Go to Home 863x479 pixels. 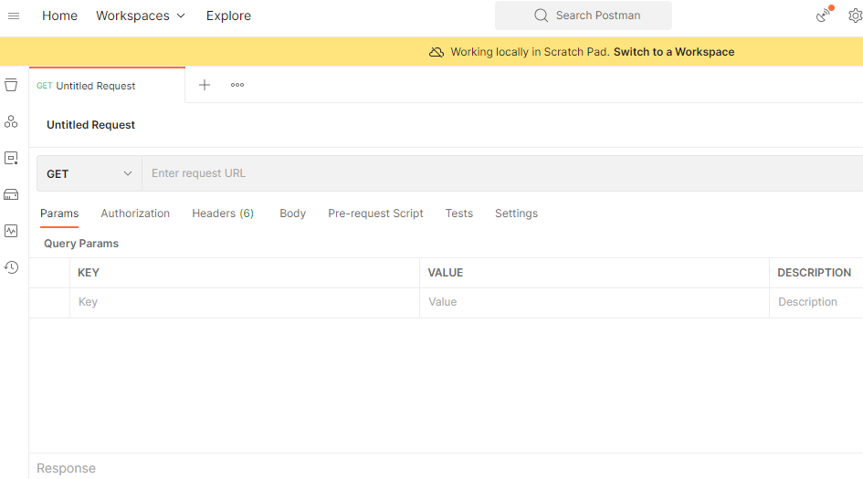tap(59, 16)
